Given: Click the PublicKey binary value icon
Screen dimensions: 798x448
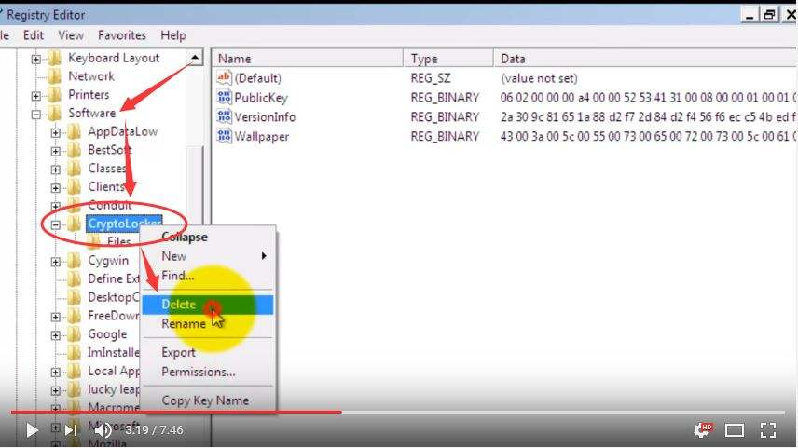Looking at the screenshot, I should [224, 98].
